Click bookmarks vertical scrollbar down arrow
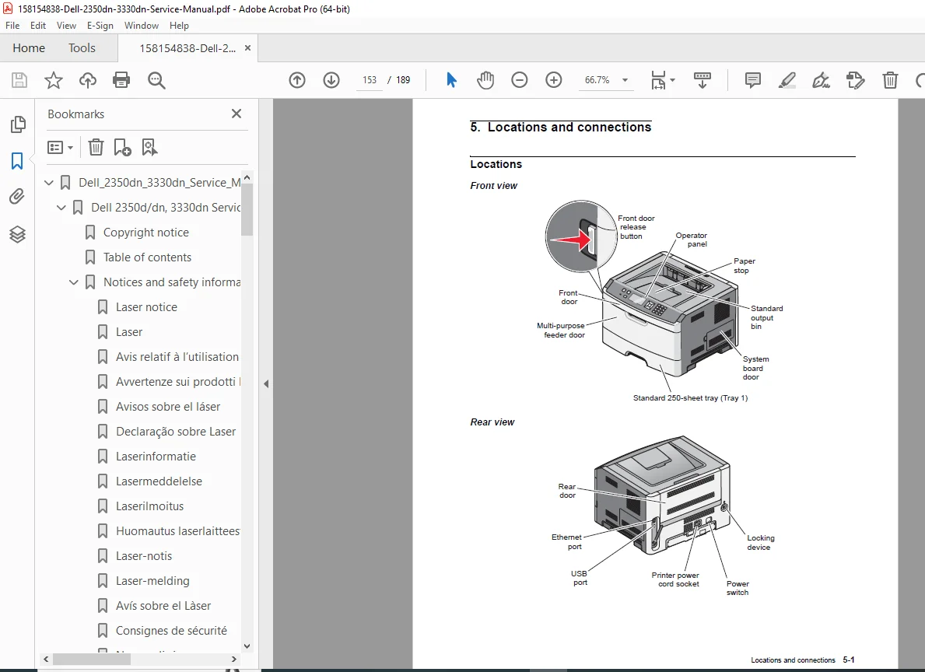 point(247,646)
